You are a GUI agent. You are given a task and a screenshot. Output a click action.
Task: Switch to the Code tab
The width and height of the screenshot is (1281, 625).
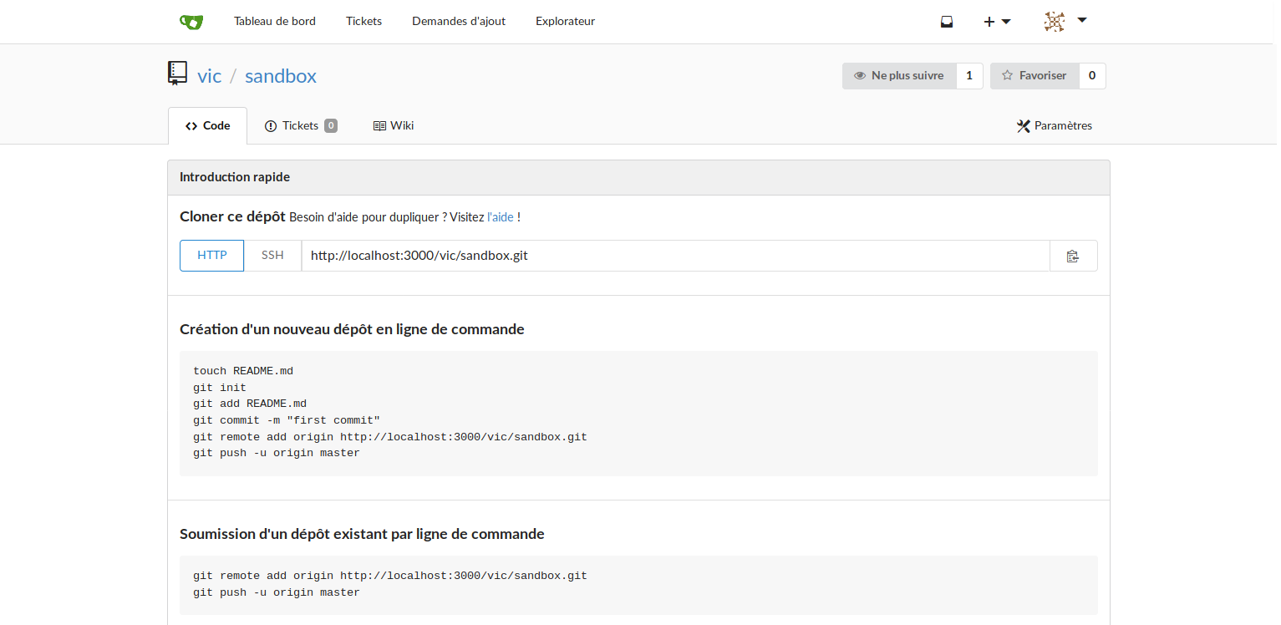coord(208,126)
